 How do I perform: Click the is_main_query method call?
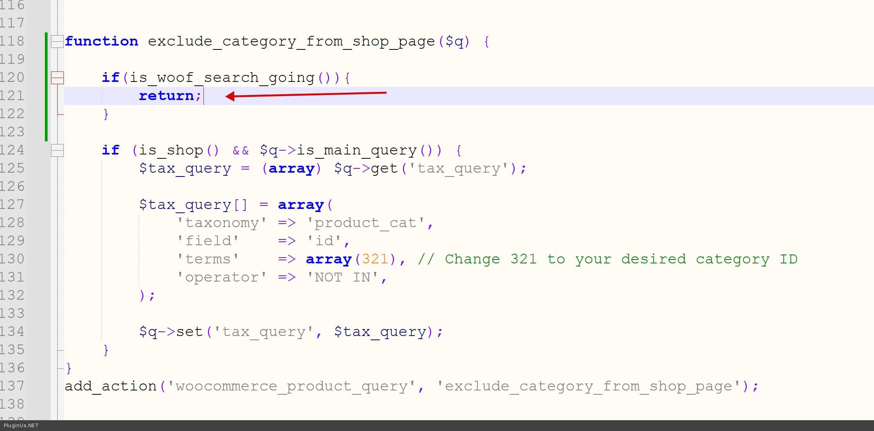pyautogui.click(x=357, y=150)
